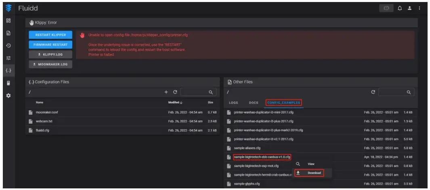Click the Firmware Restart button
This screenshot has height=190, width=430.
click(x=50, y=45)
